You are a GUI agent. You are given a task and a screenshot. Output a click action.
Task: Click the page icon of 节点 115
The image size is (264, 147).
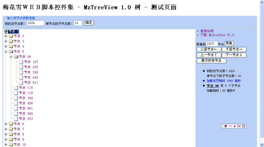point(16,88)
